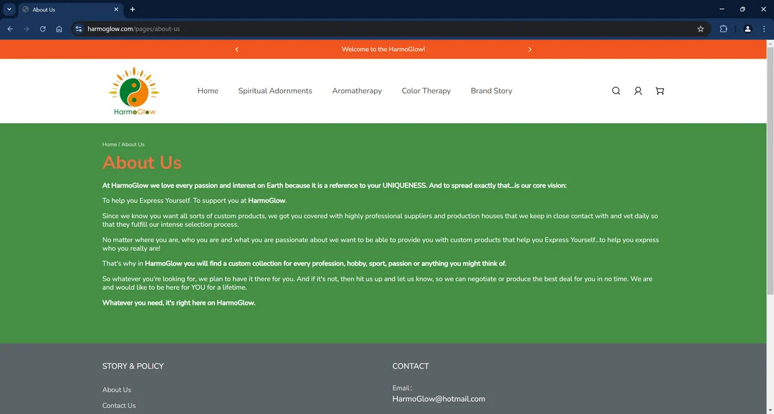
Task: Open the Spiritual Adornments menu item
Action: pos(275,91)
